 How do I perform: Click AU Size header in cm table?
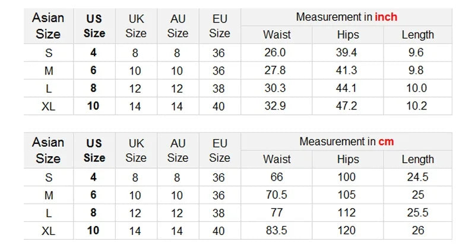(x=178, y=150)
